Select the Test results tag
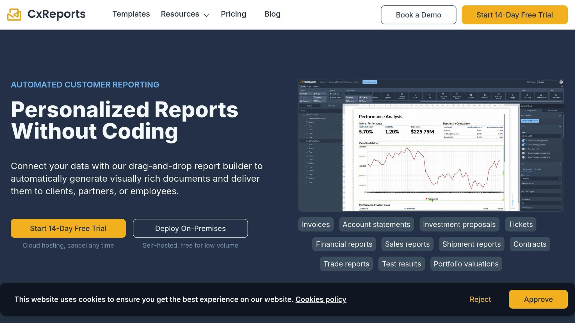Screen dimensions: 575x323 (401, 264)
